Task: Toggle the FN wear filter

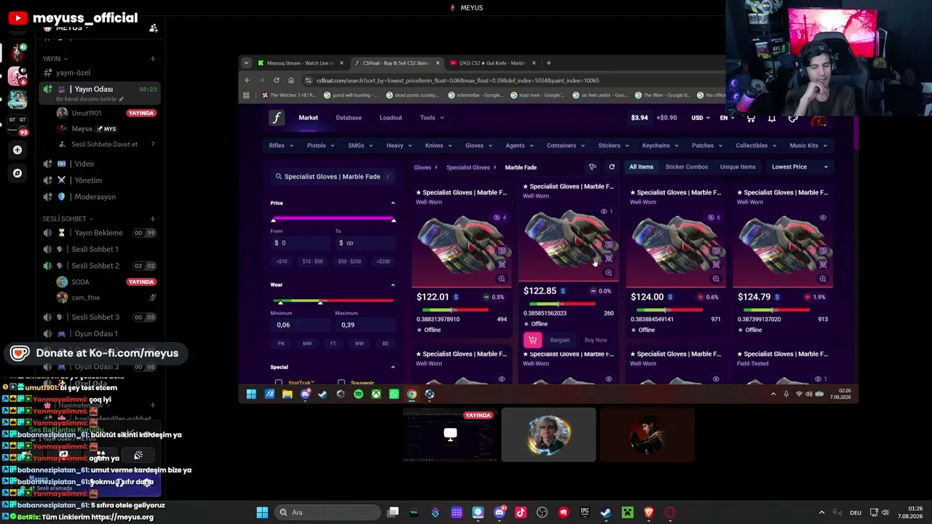Action: click(281, 344)
